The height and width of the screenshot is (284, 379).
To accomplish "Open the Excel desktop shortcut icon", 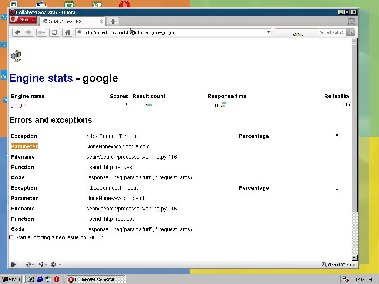I will click(69, 4).
